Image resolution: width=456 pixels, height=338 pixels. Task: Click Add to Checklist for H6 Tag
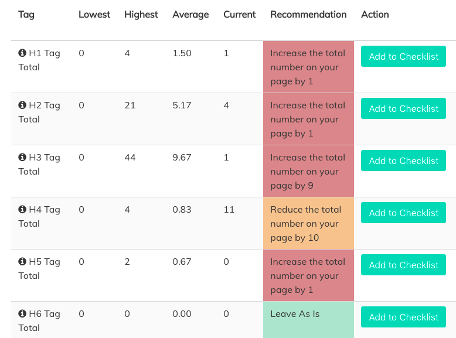[x=403, y=317]
